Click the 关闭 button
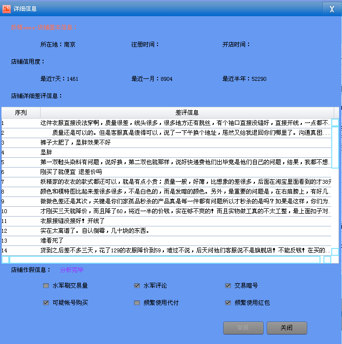The image size is (342, 344). (x=287, y=328)
